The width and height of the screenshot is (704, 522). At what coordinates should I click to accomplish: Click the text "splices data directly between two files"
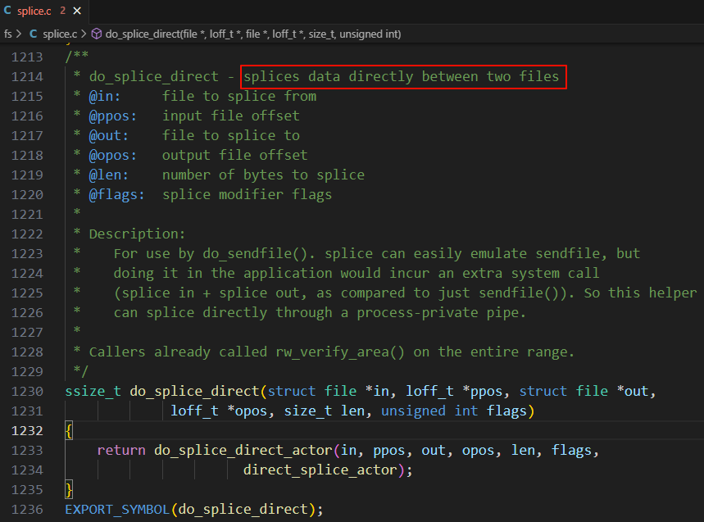(x=402, y=77)
